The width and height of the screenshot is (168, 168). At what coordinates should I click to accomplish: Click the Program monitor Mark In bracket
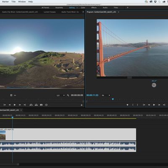tap(133, 105)
